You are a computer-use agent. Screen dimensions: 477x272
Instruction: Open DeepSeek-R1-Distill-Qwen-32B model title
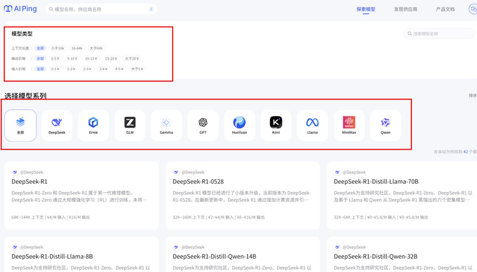376,256
